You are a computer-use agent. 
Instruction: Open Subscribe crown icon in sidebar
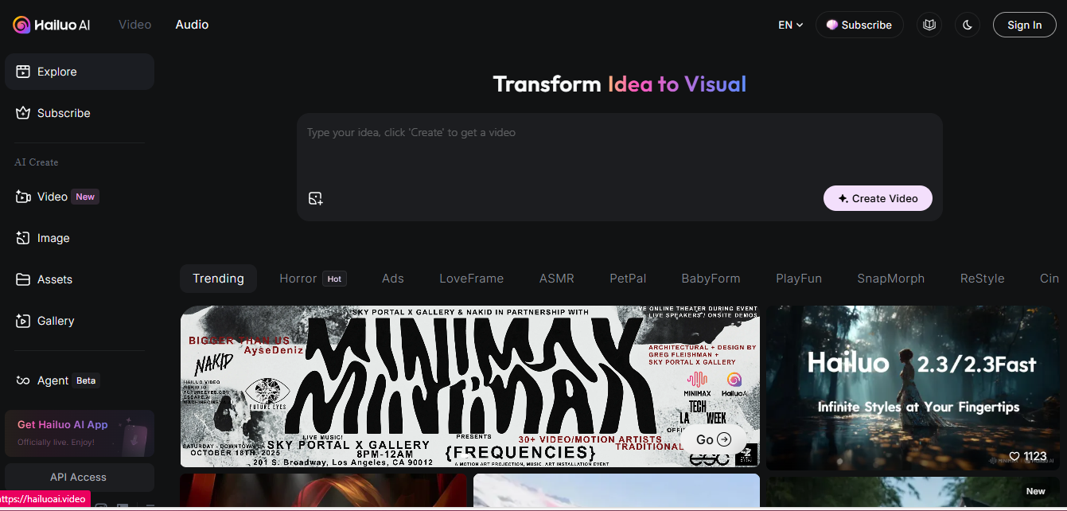click(x=23, y=113)
